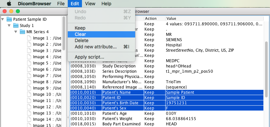This screenshot has width=270, height=127.
Task: Open the View menu
Action: click(90, 4)
